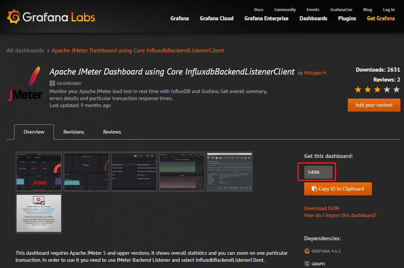Select the fifth rating star
This screenshot has width=404, height=268.
coord(397,89)
